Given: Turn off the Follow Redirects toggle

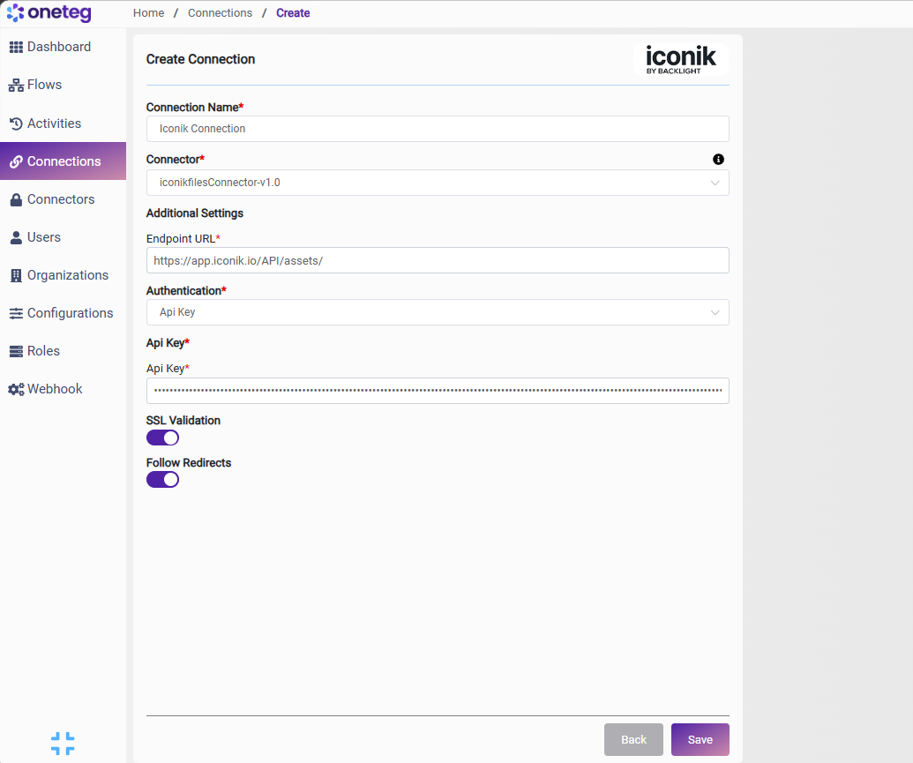Looking at the screenshot, I should click(162, 479).
